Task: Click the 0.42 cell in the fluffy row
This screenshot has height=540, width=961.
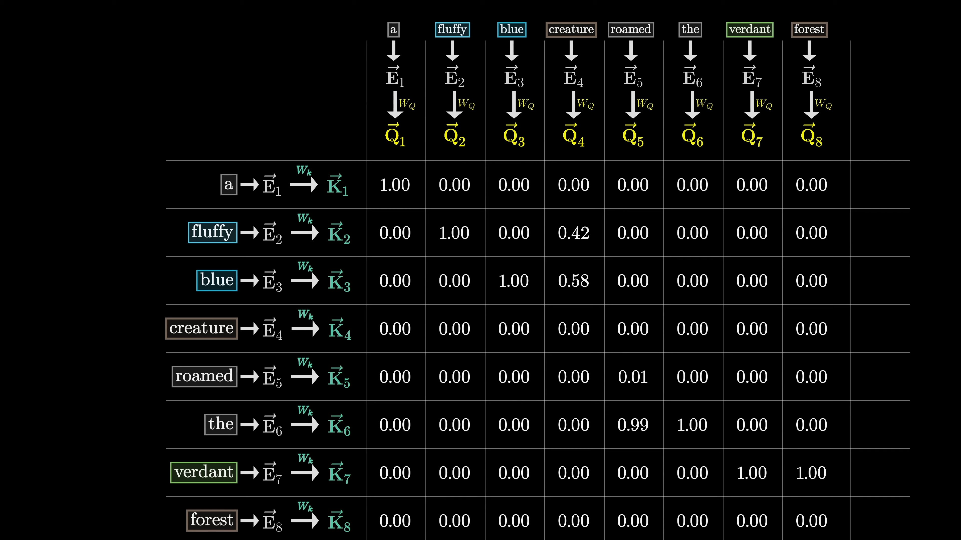Action: pyautogui.click(x=573, y=233)
